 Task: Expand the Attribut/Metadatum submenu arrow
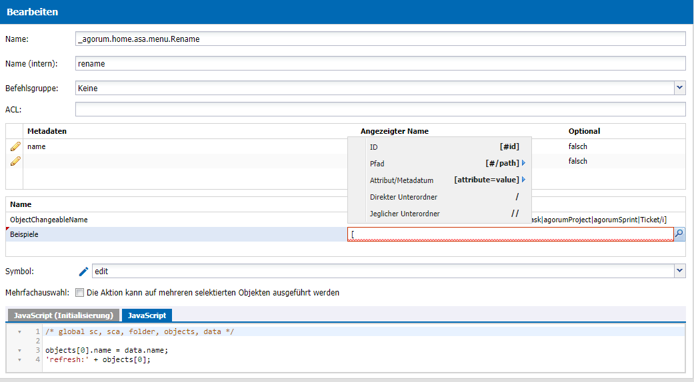tap(523, 180)
